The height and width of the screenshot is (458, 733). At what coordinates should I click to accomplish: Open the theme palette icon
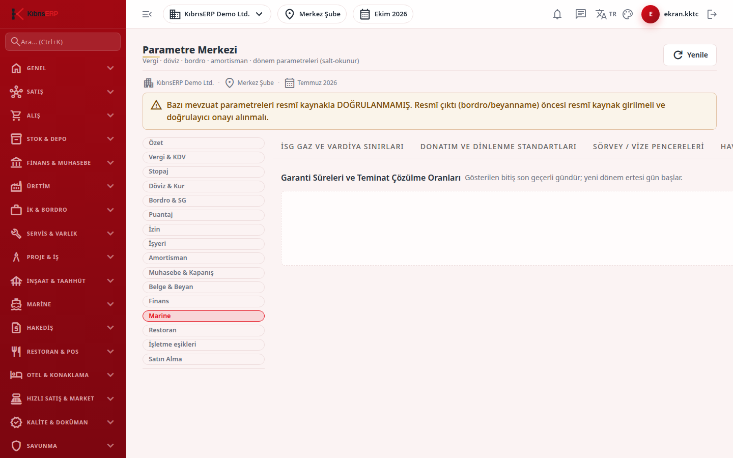point(628,14)
